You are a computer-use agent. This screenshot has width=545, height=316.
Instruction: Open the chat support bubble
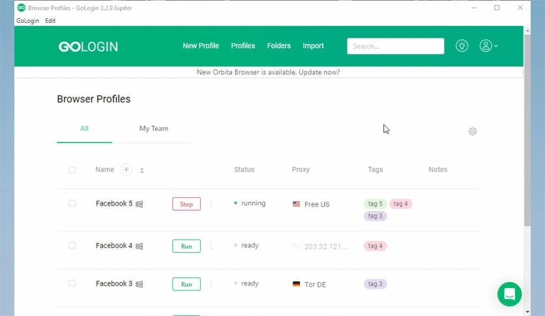pos(509,294)
